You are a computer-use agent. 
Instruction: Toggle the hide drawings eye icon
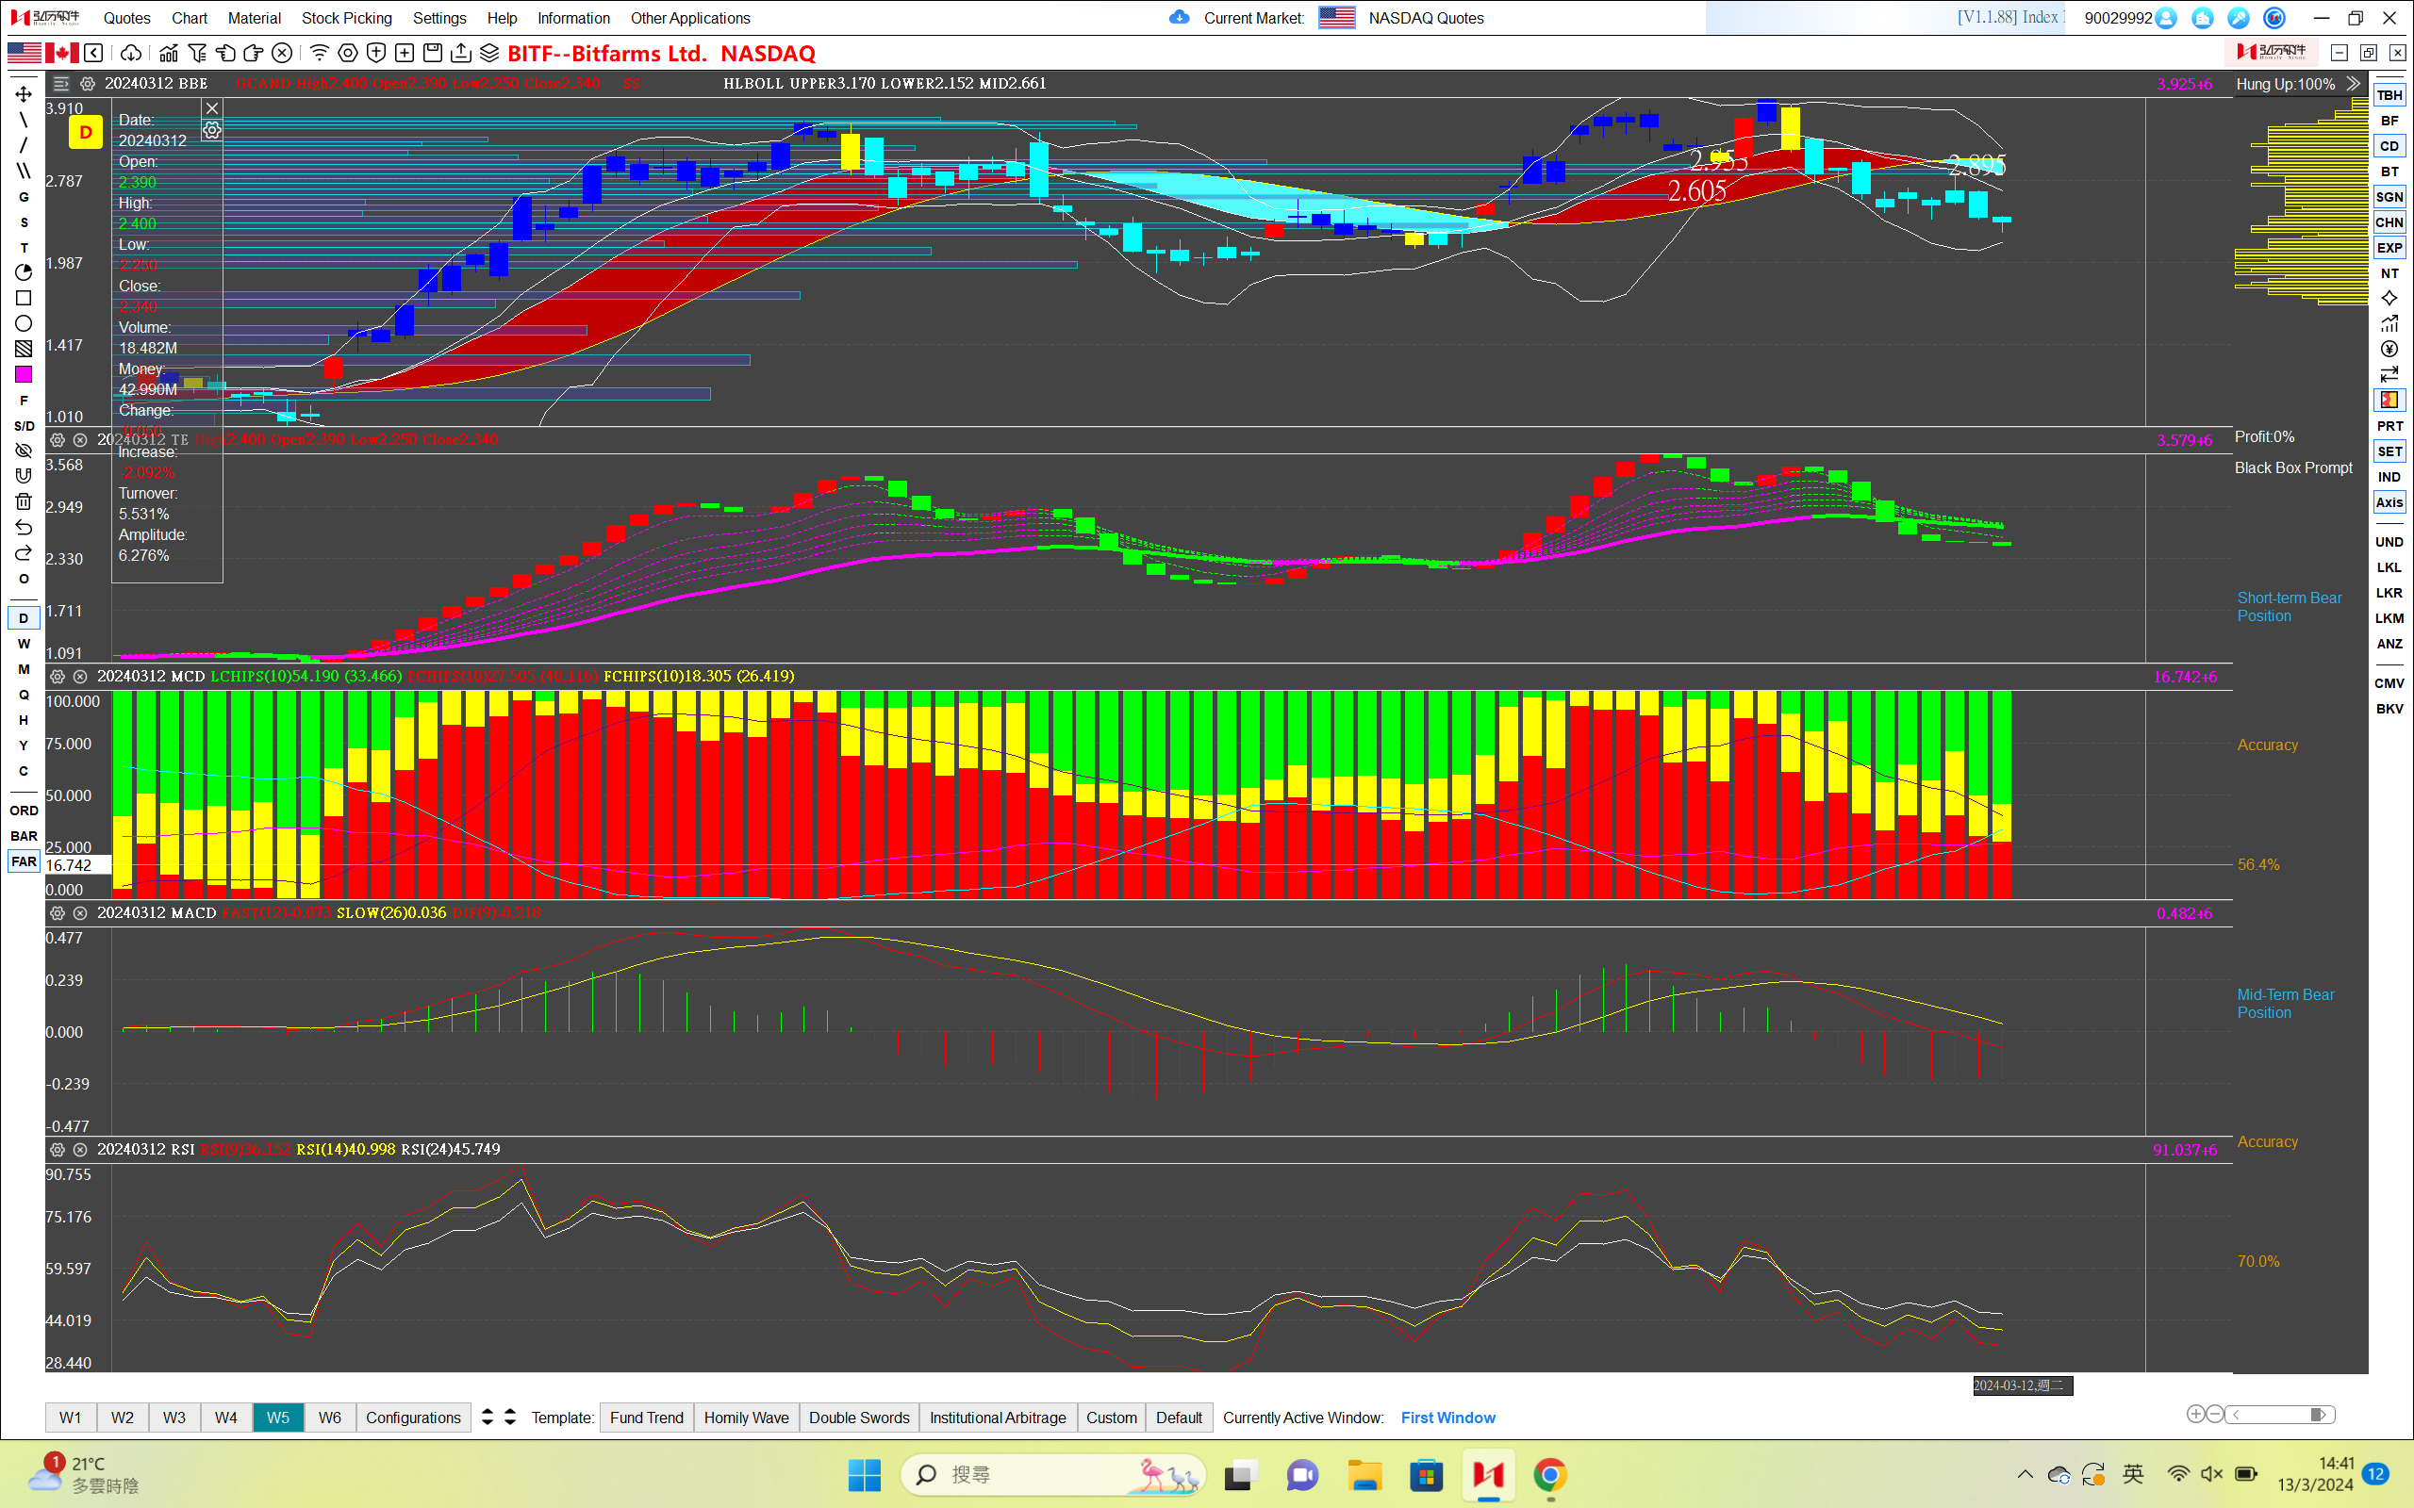pos(23,451)
